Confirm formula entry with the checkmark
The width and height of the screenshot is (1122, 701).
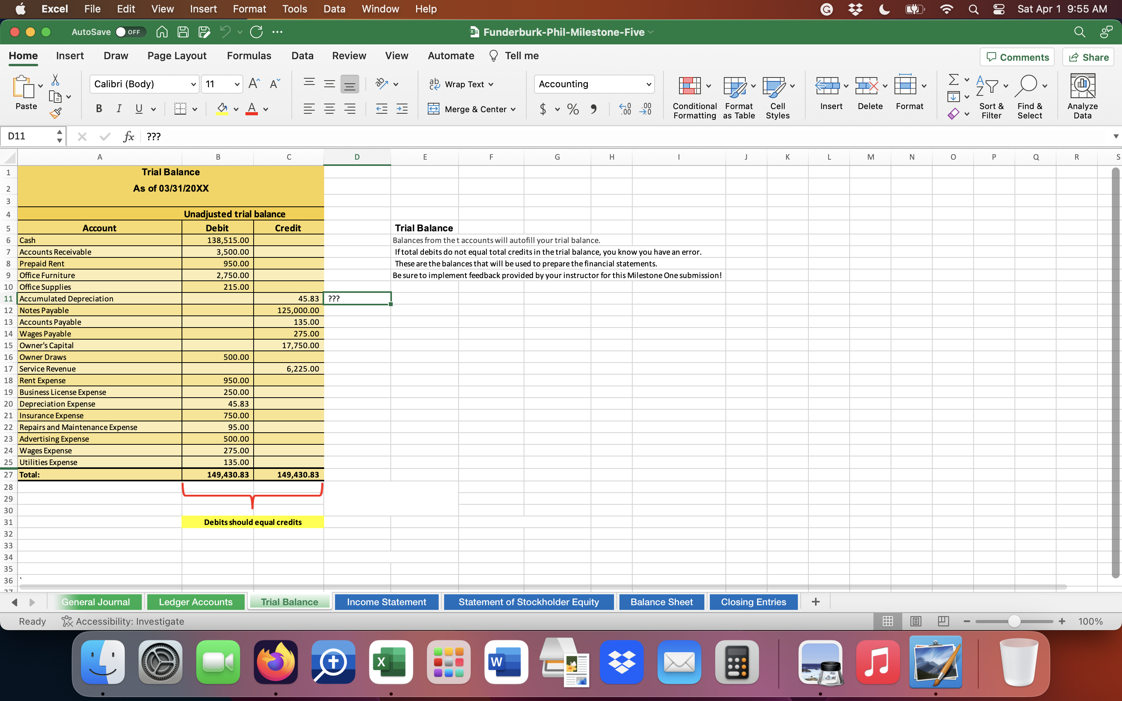(x=105, y=136)
